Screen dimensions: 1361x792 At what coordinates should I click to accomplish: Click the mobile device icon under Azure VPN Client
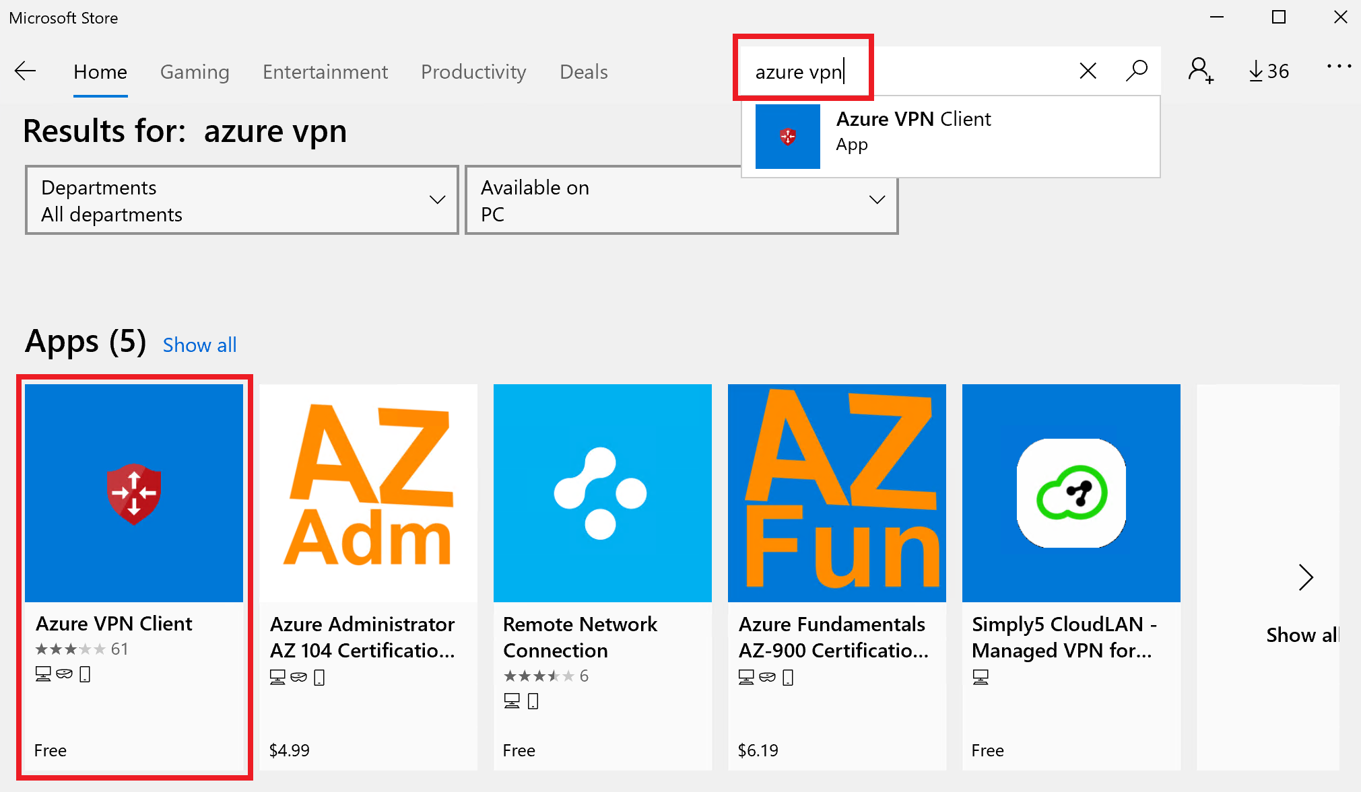click(x=85, y=674)
